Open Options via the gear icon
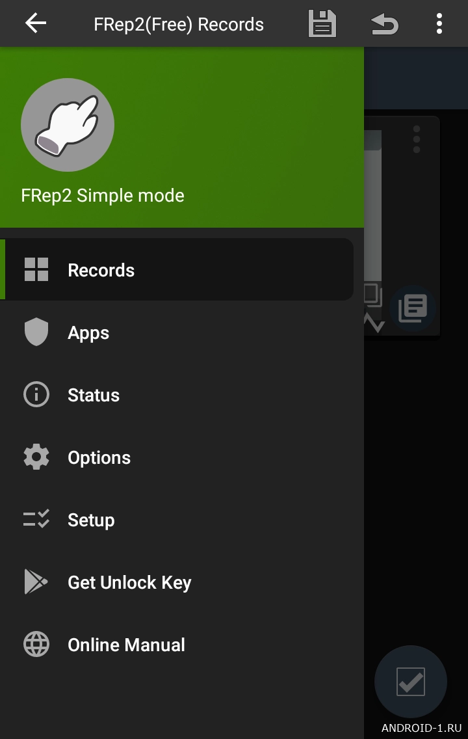Image resolution: width=468 pixels, height=739 pixels. 36,457
